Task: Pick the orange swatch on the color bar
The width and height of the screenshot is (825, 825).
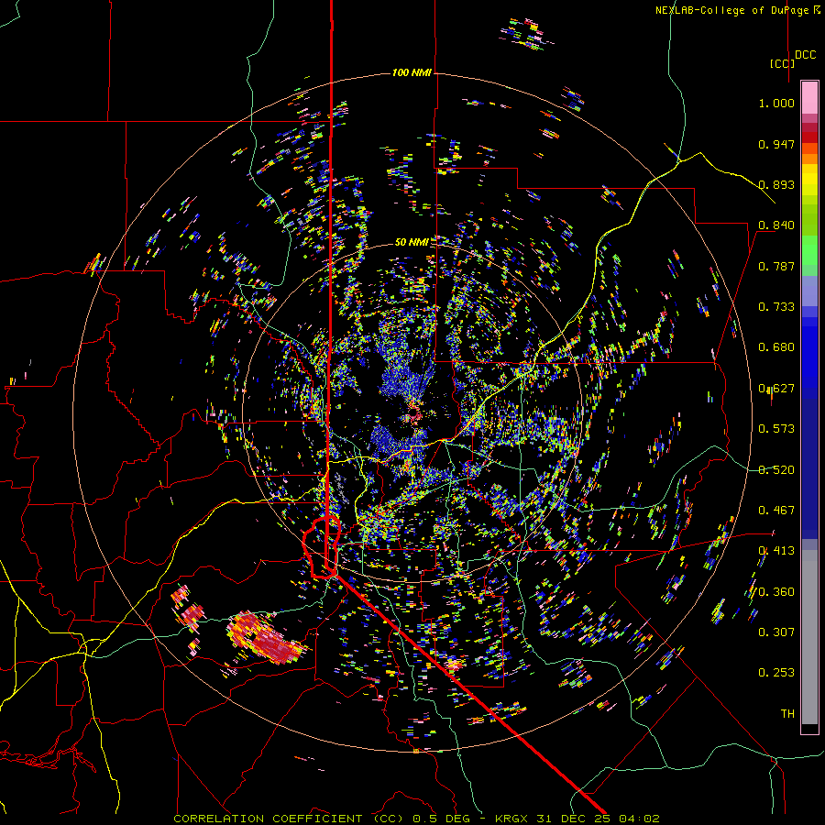Action: (x=809, y=159)
